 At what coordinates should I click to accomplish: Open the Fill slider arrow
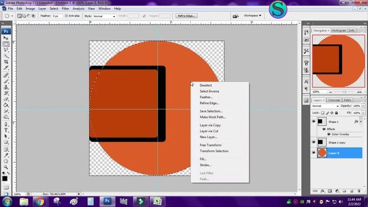click(x=363, y=113)
